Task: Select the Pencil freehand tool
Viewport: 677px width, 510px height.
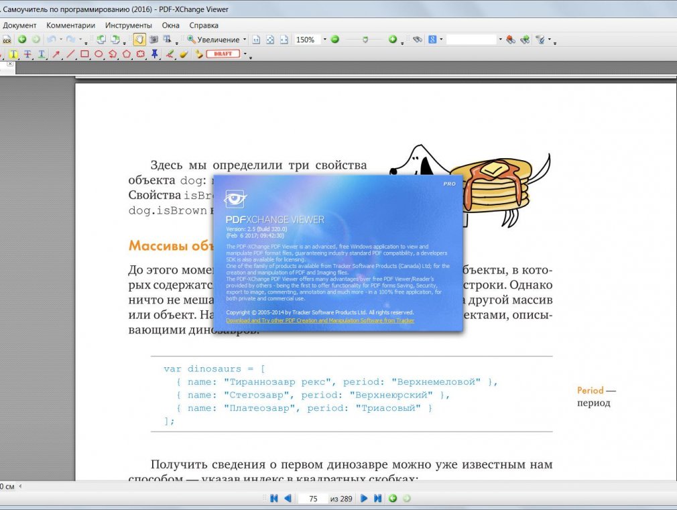Action: tap(170, 54)
